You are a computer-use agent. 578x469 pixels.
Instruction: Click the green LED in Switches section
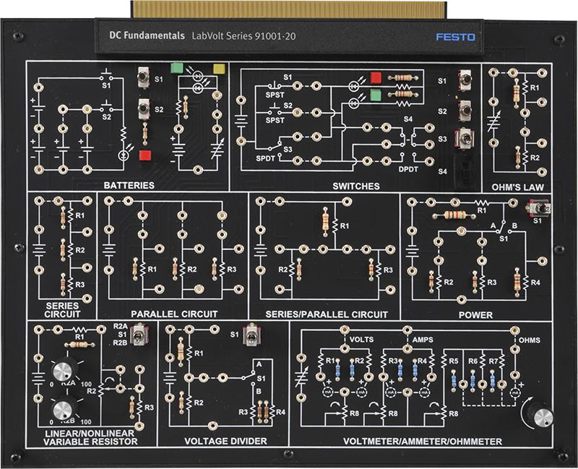[375, 95]
